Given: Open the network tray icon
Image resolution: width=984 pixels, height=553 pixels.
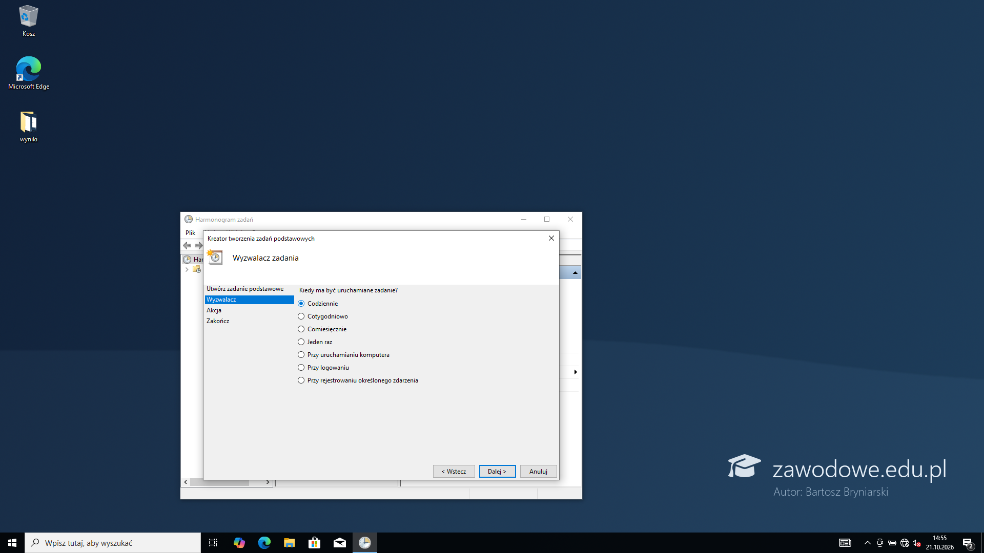Looking at the screenshot, I should (905, 543).
